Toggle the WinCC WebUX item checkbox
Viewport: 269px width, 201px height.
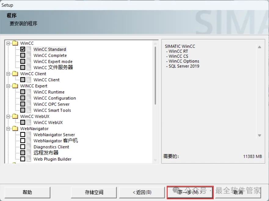point(23,122)
